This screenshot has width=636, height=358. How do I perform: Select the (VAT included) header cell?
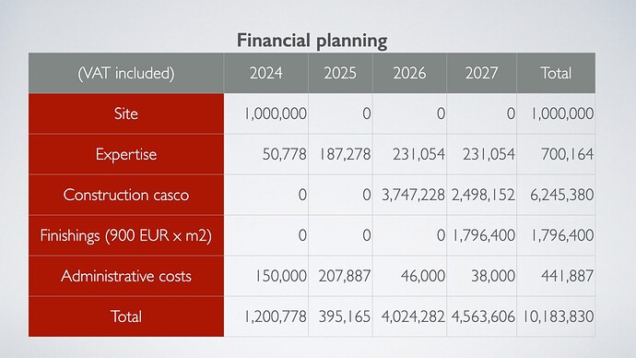[126, 73]
